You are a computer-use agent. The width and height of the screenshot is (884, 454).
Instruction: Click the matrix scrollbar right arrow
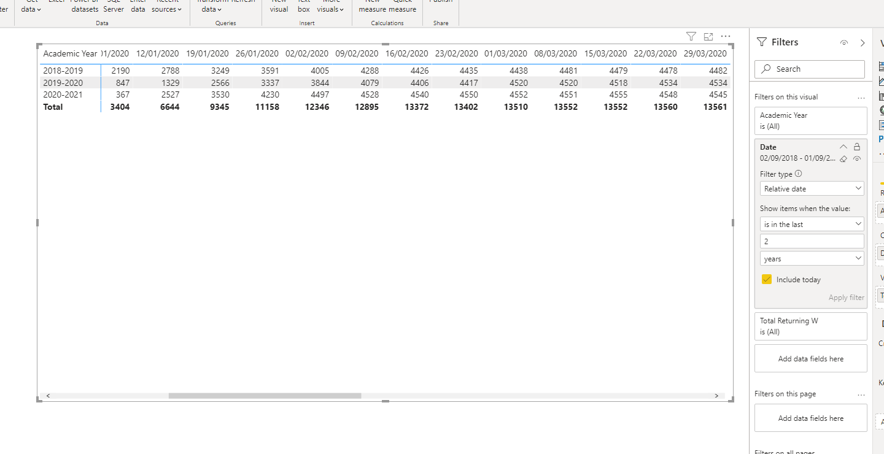click(x=716, y=396)
